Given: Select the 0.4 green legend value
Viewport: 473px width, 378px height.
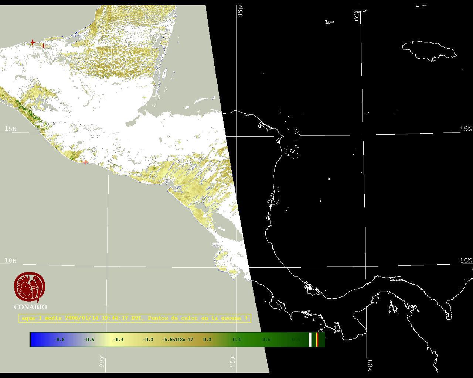Looking at the screenshot, I should pos(237,340).
